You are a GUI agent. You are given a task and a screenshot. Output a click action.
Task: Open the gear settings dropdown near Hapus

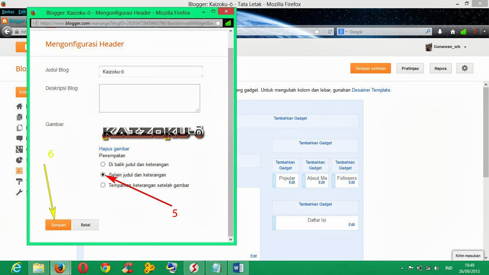[464, 68]
